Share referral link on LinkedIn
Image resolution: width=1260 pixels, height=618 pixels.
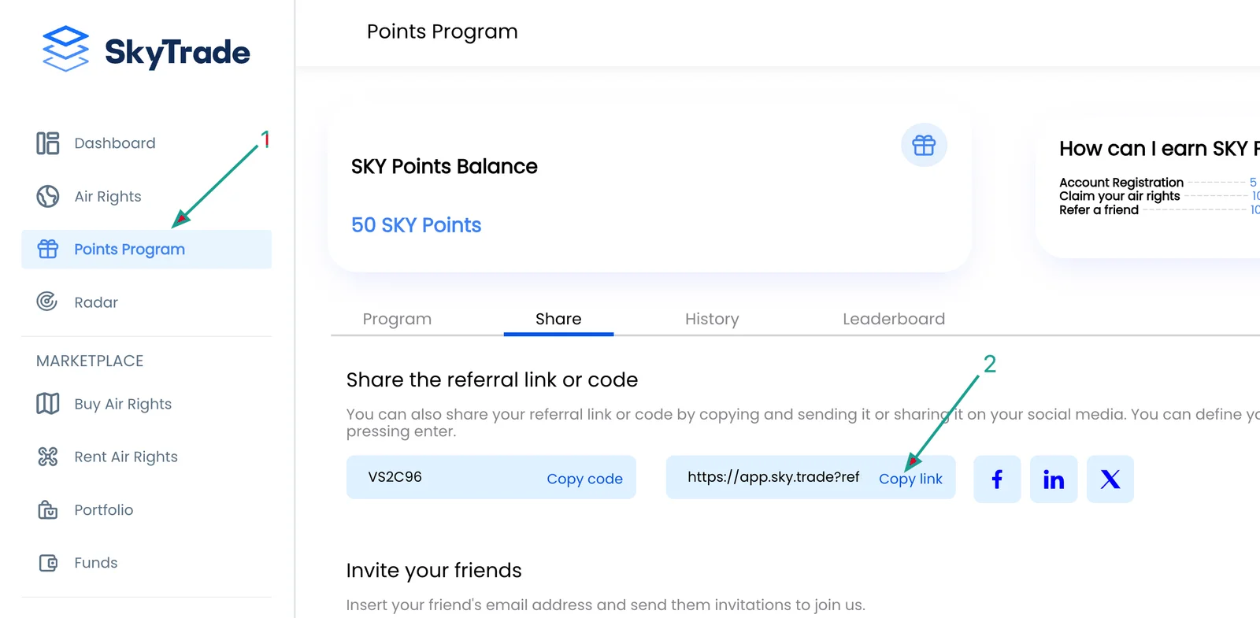pos(1054,479)
